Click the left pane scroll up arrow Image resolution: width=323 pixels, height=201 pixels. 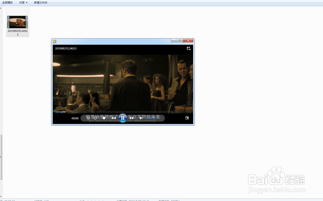(x=1, y=8)
